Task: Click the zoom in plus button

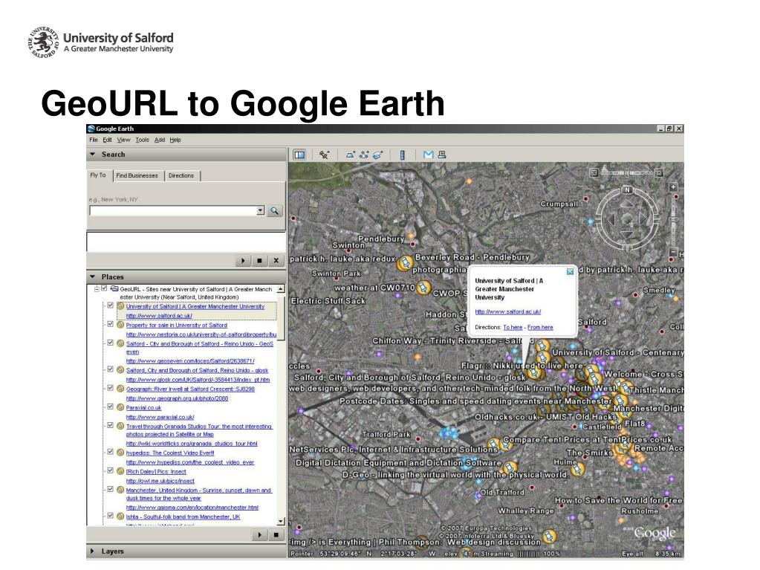Action: coord(673,187)
